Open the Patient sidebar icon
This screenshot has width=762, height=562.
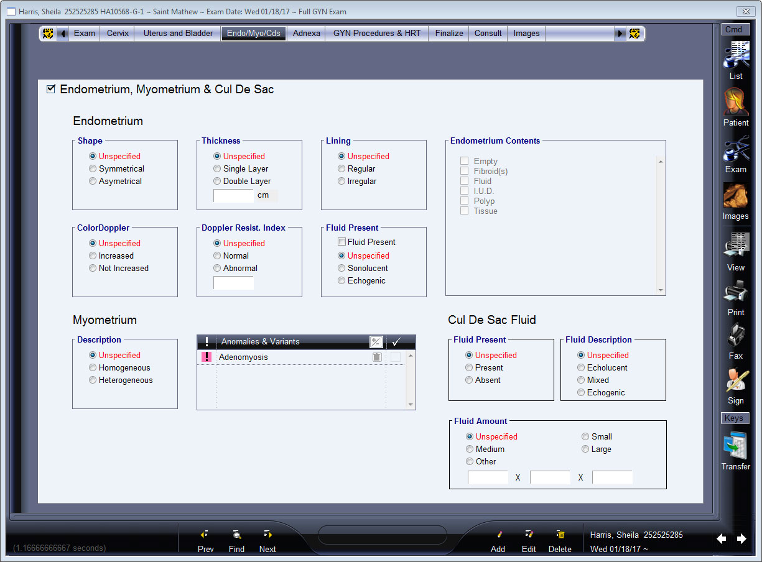[x=736, y=101]
